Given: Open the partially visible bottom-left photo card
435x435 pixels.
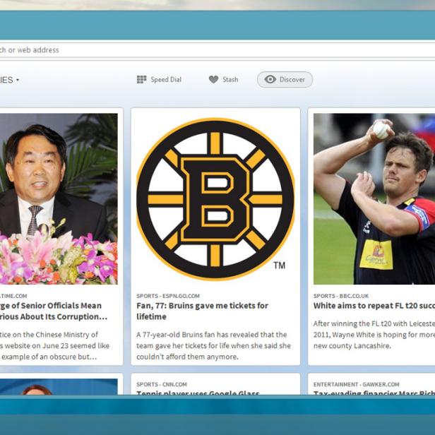Looking at the screenshot, I should [59, 386].
